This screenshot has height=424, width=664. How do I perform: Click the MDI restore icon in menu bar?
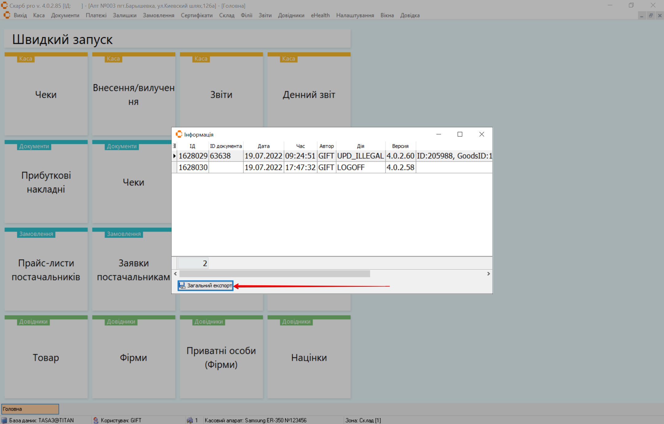[x=651, y=15]
